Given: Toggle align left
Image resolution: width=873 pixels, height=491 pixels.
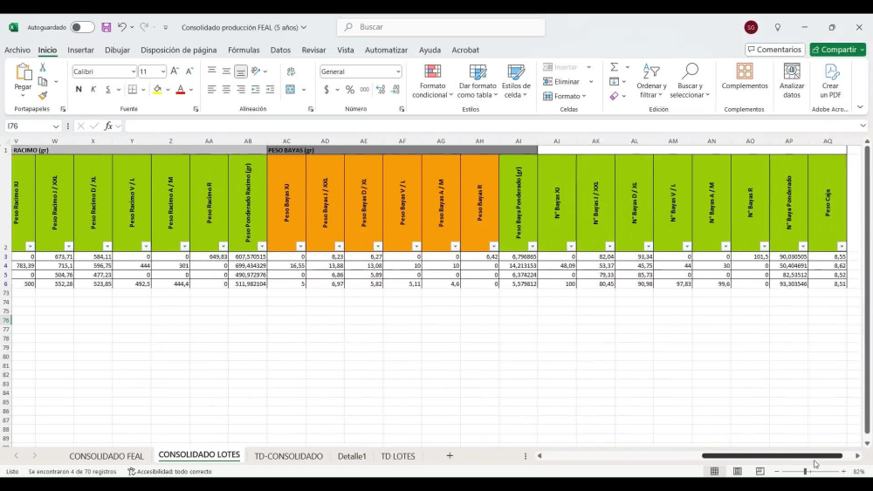Looking at the screenshot, I should tap(211, 90).
